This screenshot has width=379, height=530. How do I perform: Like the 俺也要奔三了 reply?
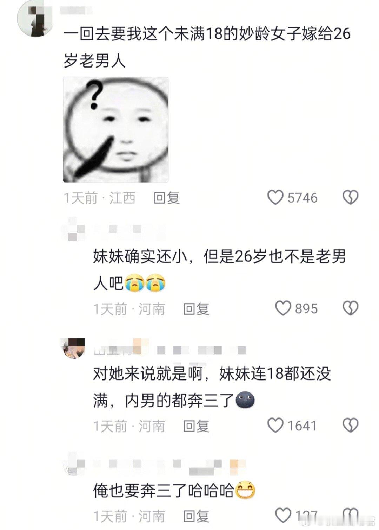point(283,516)
